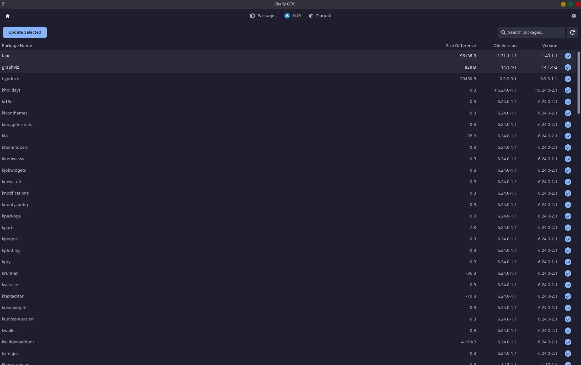Viewport: 581px width, 365px height.
Task: Click the Packages box icon
Action: tap(252, 16)
